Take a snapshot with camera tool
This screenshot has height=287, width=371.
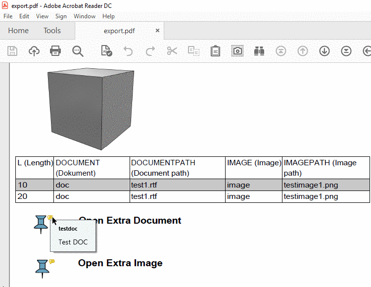[237, 51]
